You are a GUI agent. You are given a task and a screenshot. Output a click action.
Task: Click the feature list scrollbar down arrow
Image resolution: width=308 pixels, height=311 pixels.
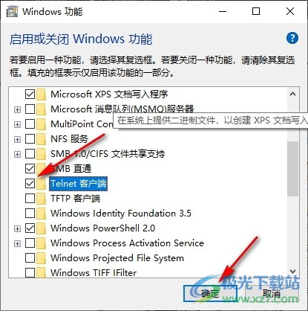(x=293, y=272)
